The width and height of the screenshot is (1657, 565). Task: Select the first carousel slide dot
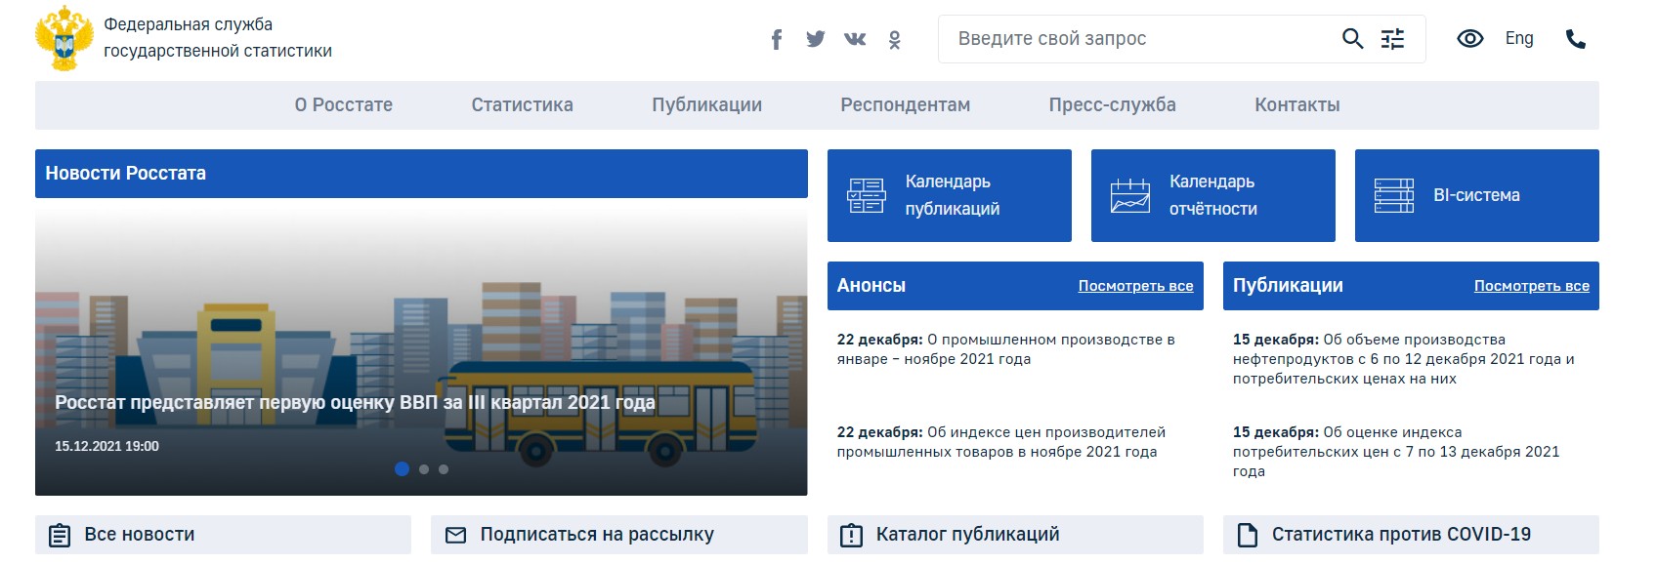[402, 469]
